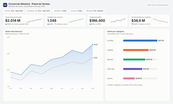The image size is (173, 104).
Task: Click the May label on the x-axis
Action: pyautogui.click(x=52, y=88)
